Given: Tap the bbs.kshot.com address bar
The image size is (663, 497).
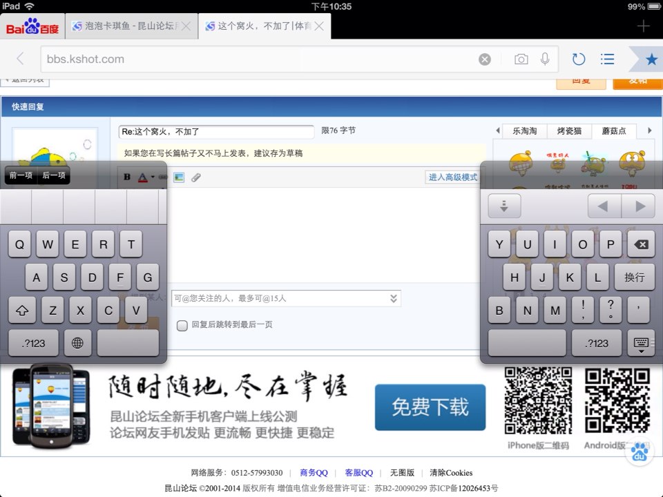Looking at the screenshot, I should coord(258,59).
